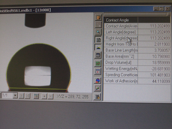
Task: Go to the next frame arrow button
Action: point(21,96)
